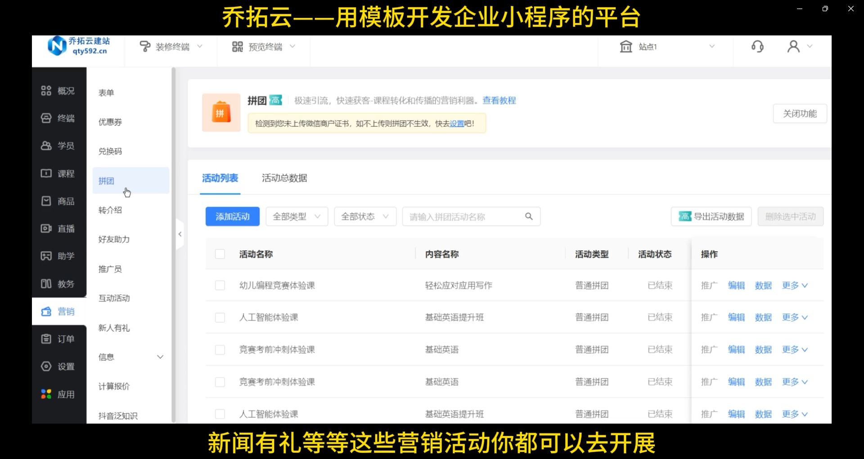Open the 全部类型 filter dropdown
This screenshot has height=459, width=864.
297,216
